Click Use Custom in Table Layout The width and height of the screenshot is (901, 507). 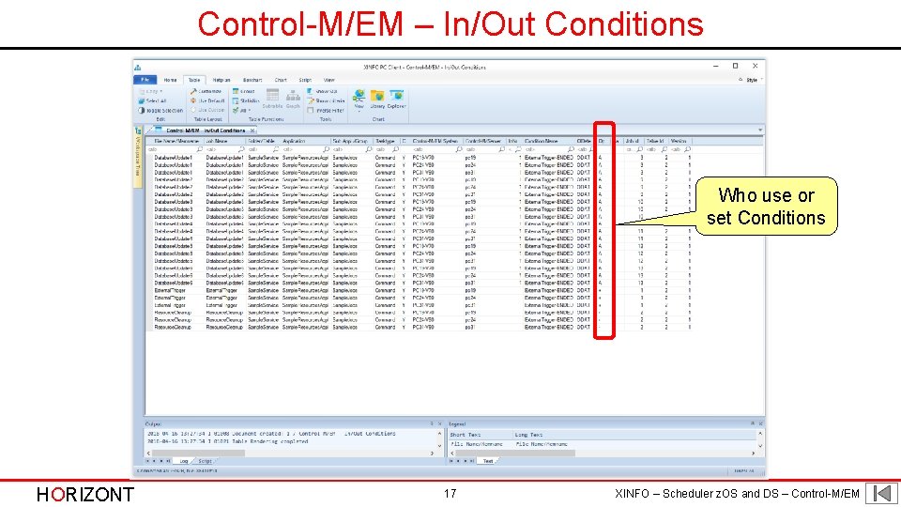tap(207, 111)
